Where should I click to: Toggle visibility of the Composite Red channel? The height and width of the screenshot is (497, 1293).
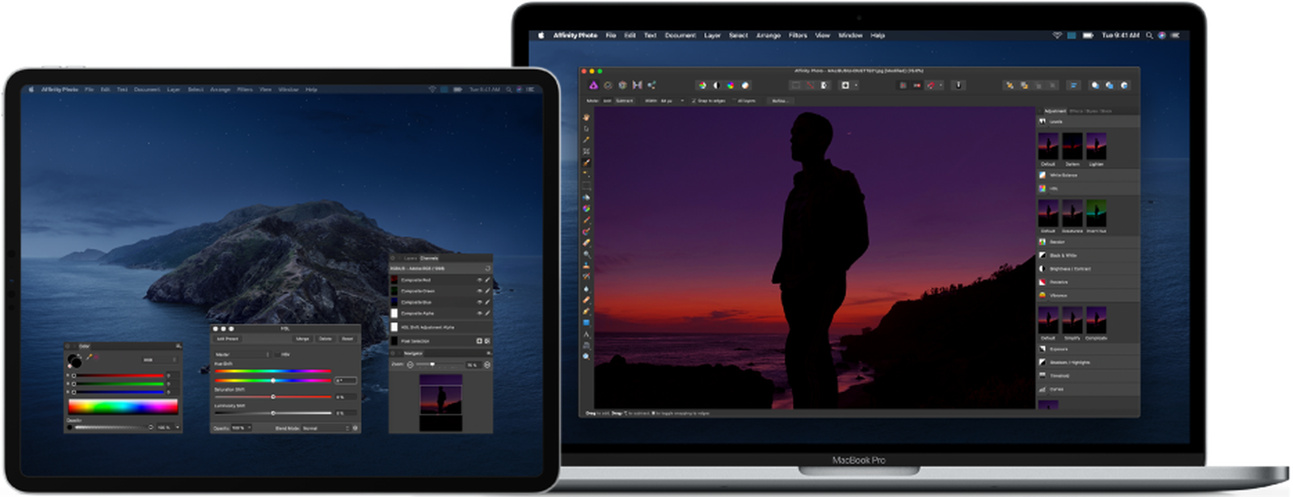point(479,280)
